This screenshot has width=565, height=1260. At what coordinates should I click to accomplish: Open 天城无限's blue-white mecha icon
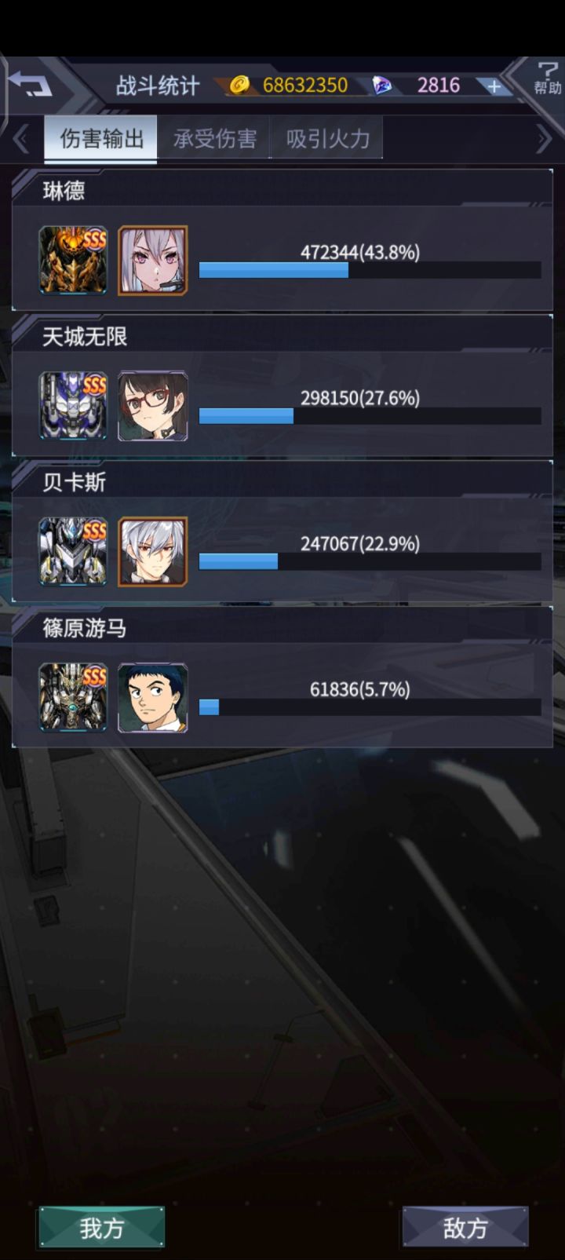coord(73,406)
